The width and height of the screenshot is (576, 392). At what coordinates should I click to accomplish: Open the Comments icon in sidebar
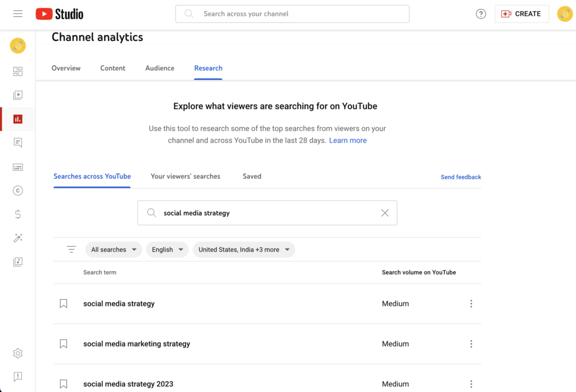click(17, 143)
